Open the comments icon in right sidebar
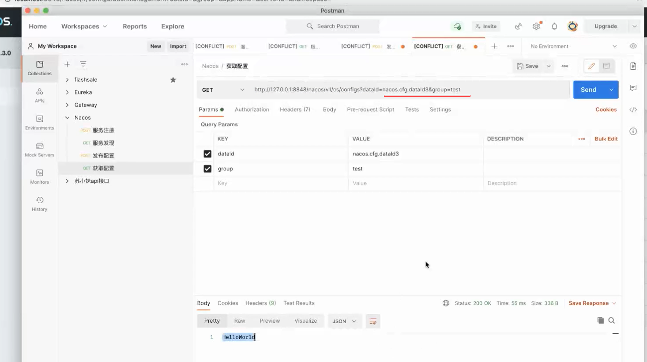Image resolution: width=647 pixels, height=362 pixels. (633, 88)
